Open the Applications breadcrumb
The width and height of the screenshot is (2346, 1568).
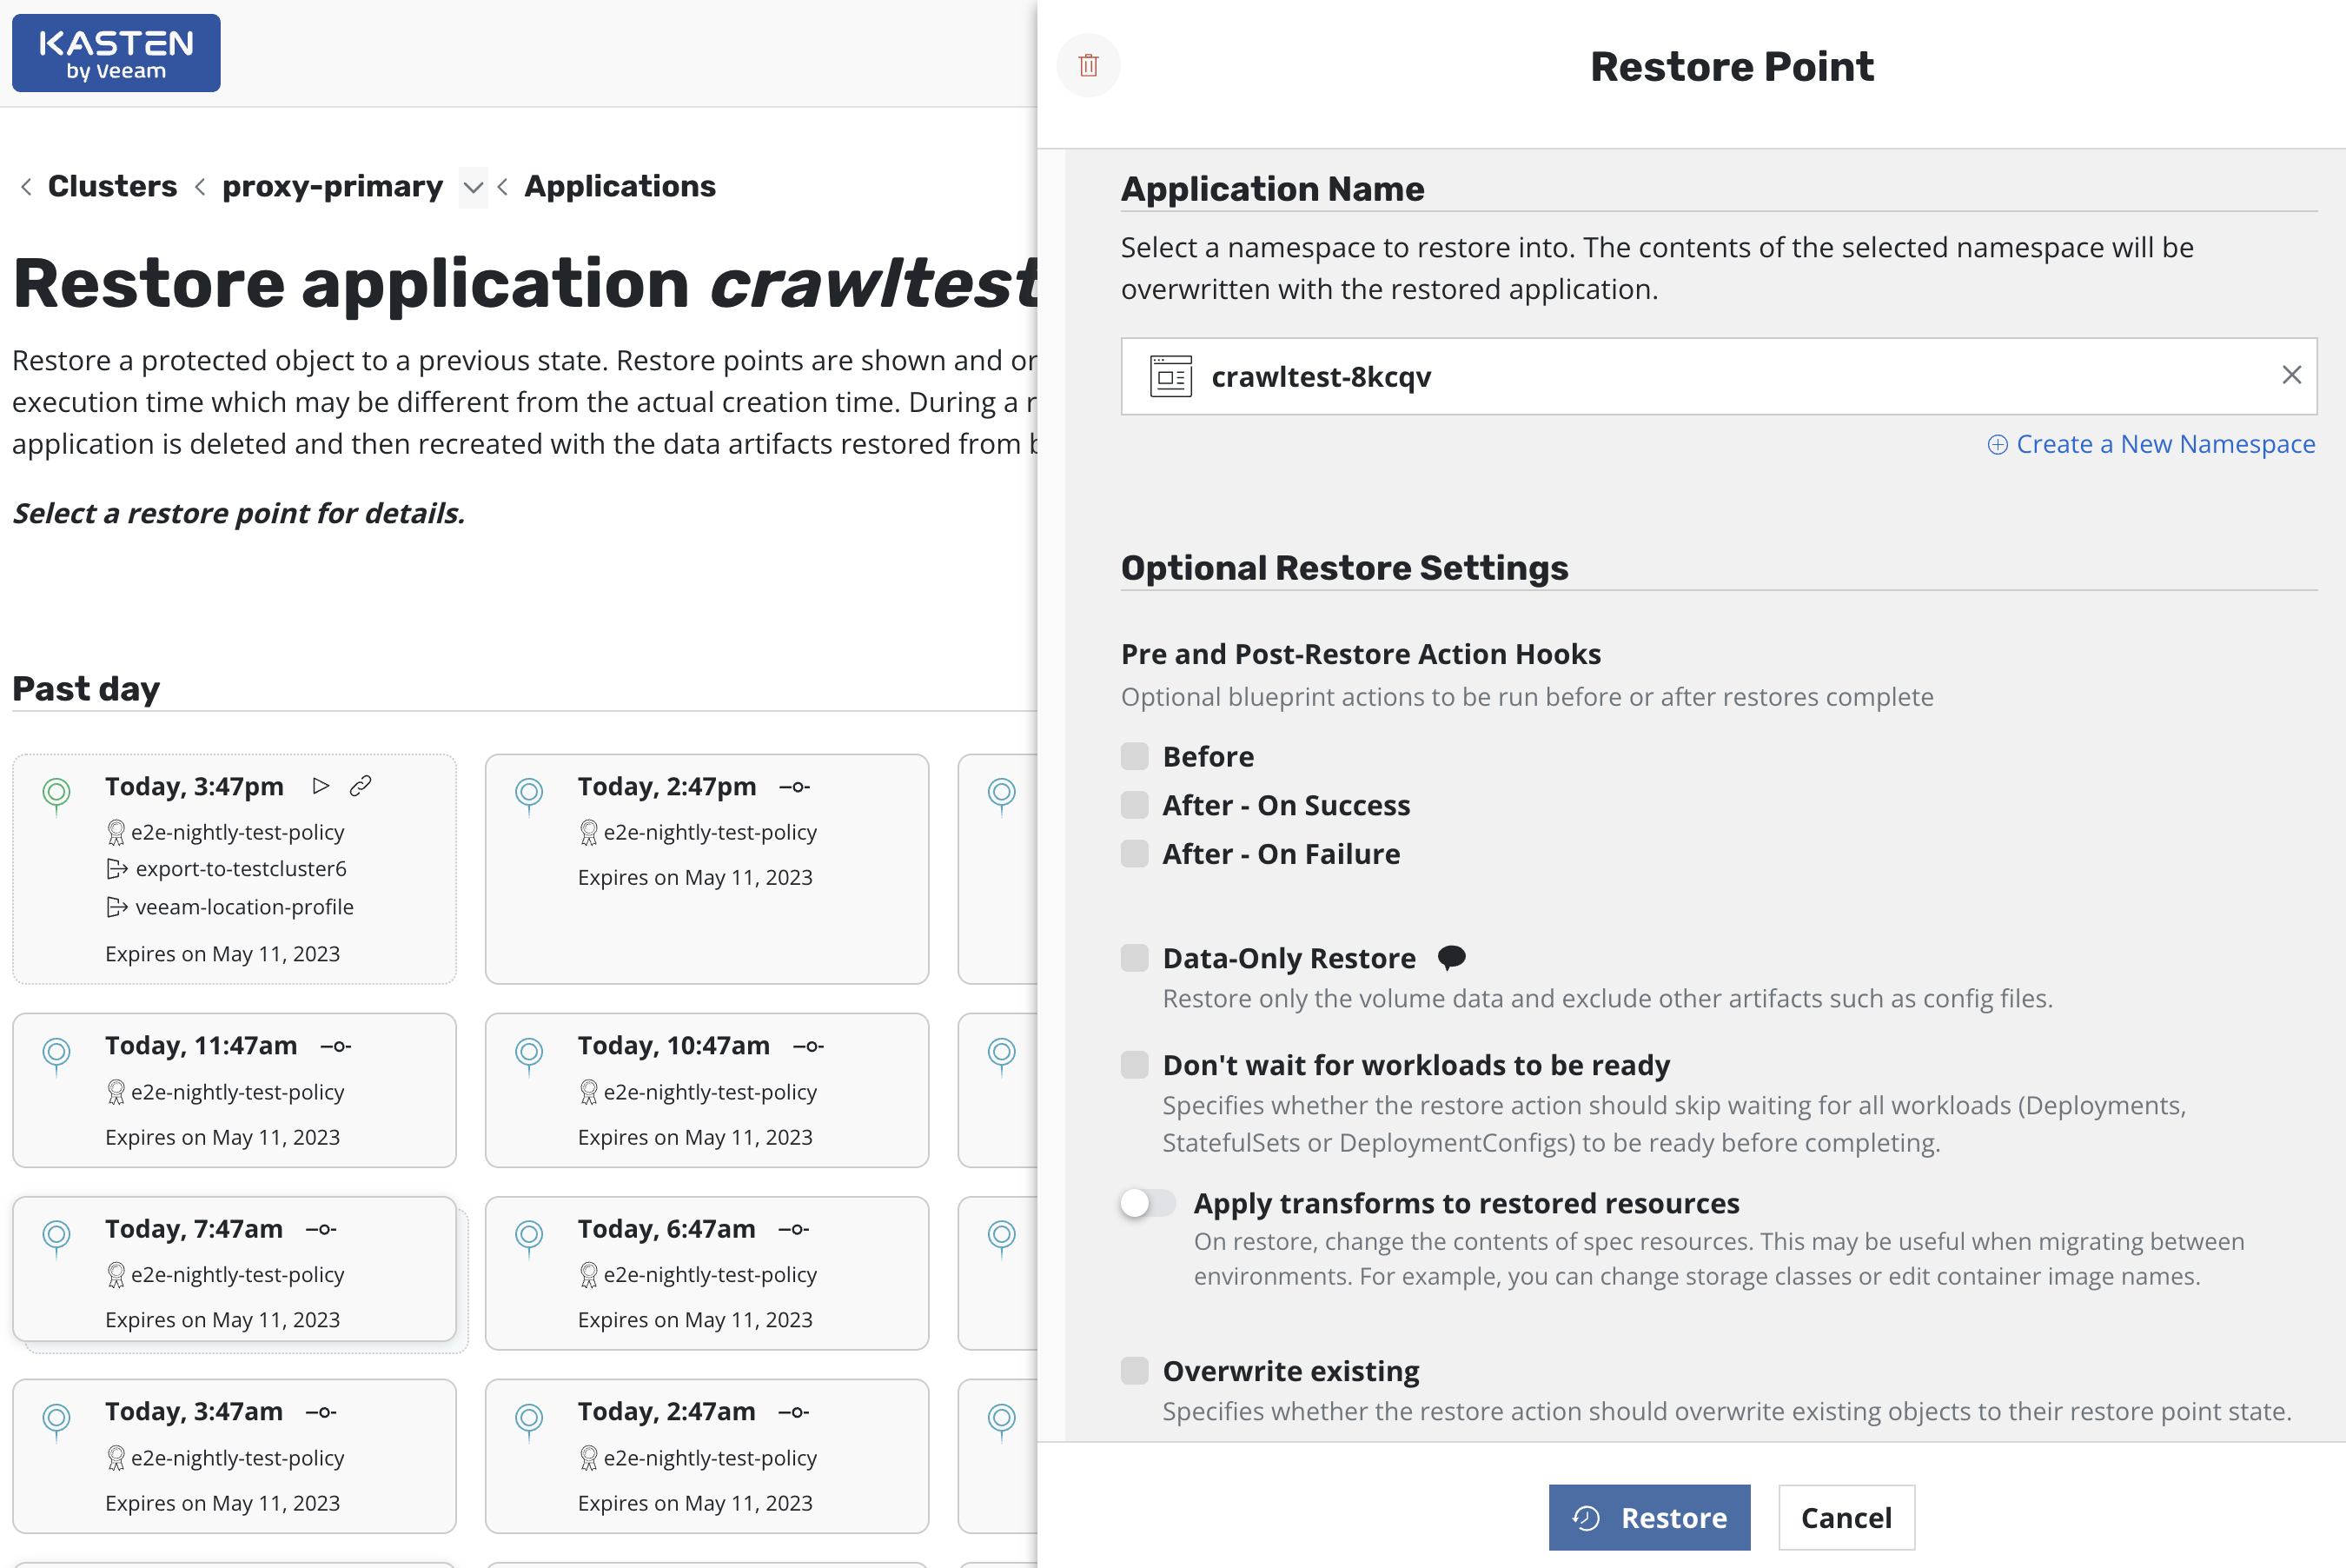point(619,186)
